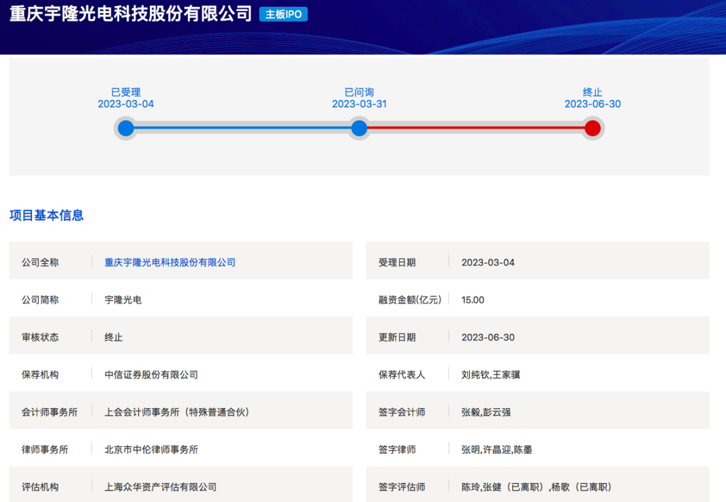Image resolution: width=726 pixels, height=502 pixels.
Task: Click the 保荐代表人 field label
Action: (x=402, y=375)
